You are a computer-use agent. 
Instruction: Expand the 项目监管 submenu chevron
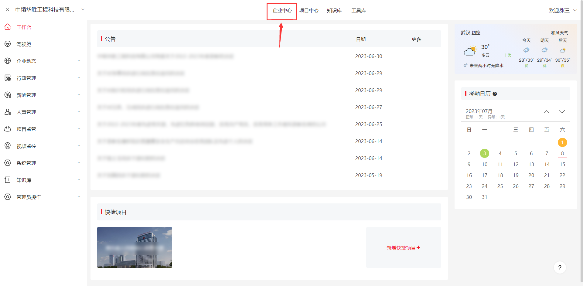pos(79,129)
